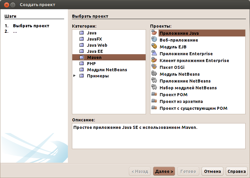
Task: Click the Приложение Enterprise triangle icon
Action: click(x=154, y=53)
